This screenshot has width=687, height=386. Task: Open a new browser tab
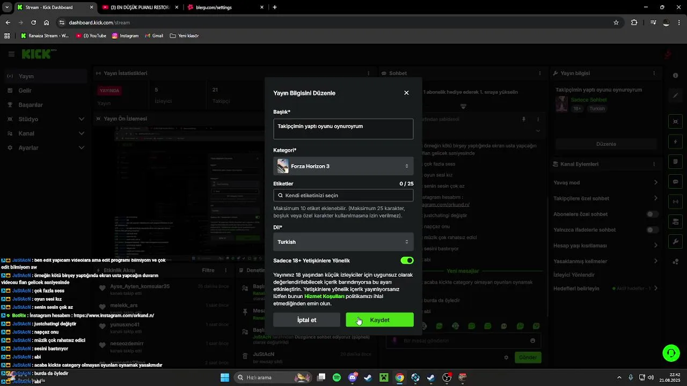pos(275,8)
